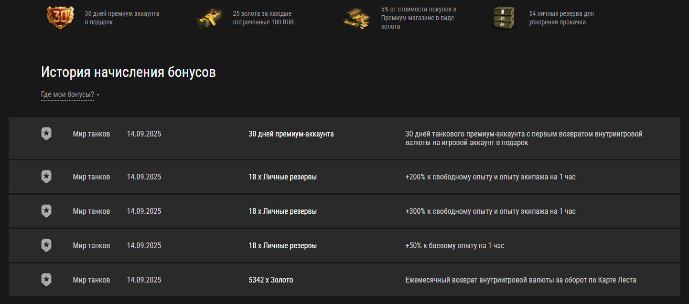Click '18 х Личные резервы' in +300% row
Image resolution: width=689 pixels, height=304 pixels.
coord(282,211)
